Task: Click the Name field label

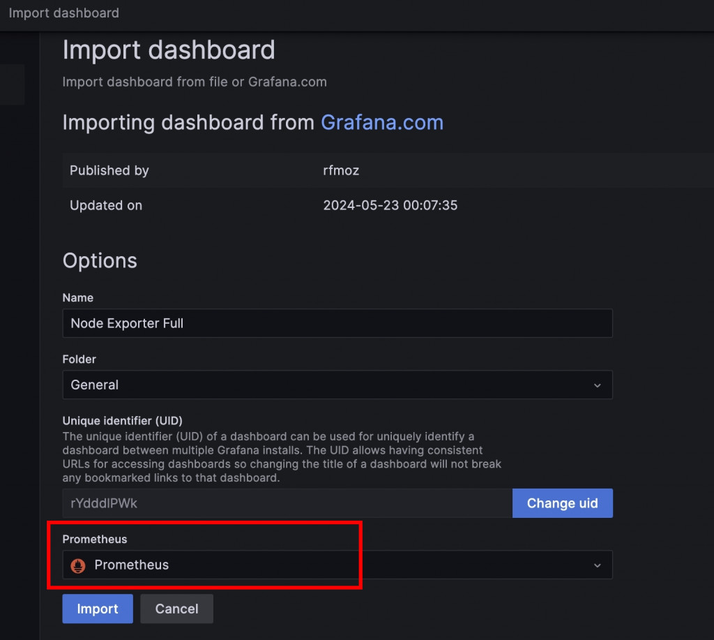Action: point(78,297)
